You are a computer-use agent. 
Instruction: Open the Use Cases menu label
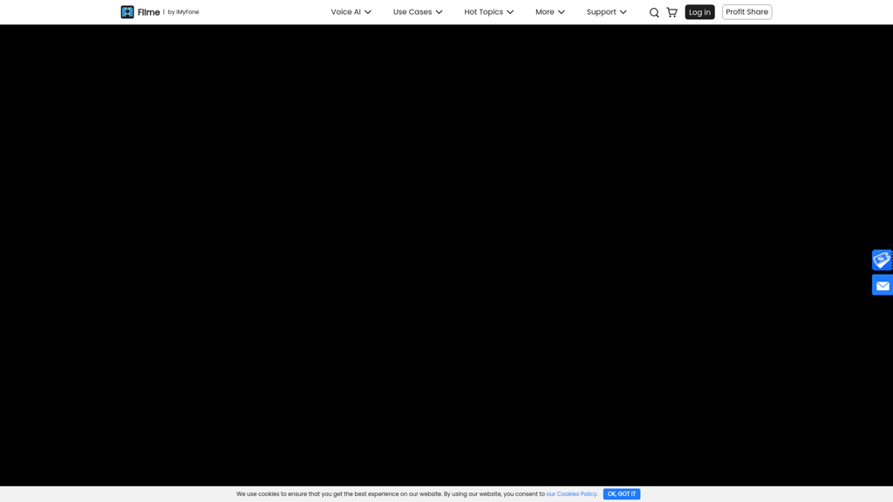(412, 12)
